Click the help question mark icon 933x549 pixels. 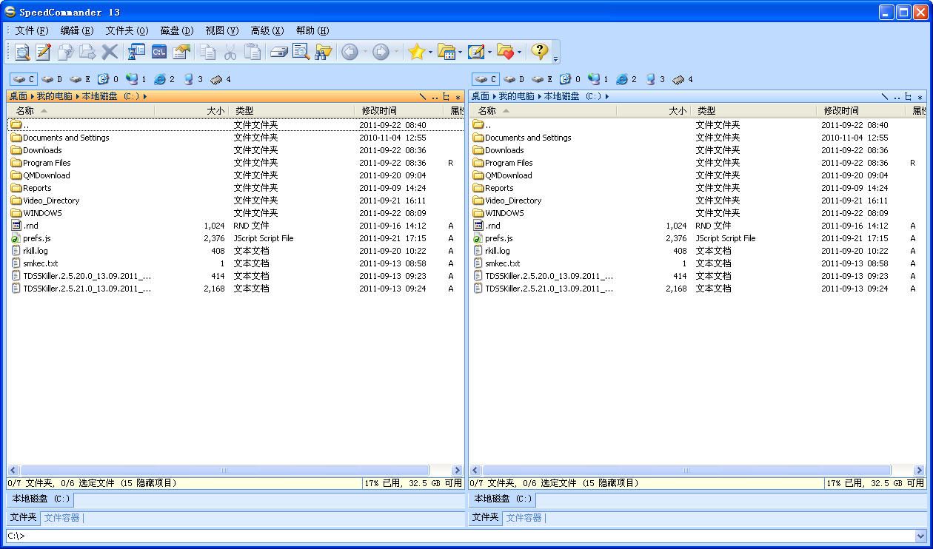click(x=540, y=51)
